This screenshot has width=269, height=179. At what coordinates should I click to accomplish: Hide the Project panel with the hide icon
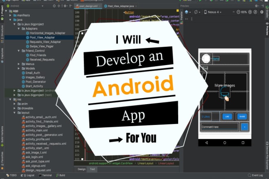pyautogui.click(x=71, y=6)
